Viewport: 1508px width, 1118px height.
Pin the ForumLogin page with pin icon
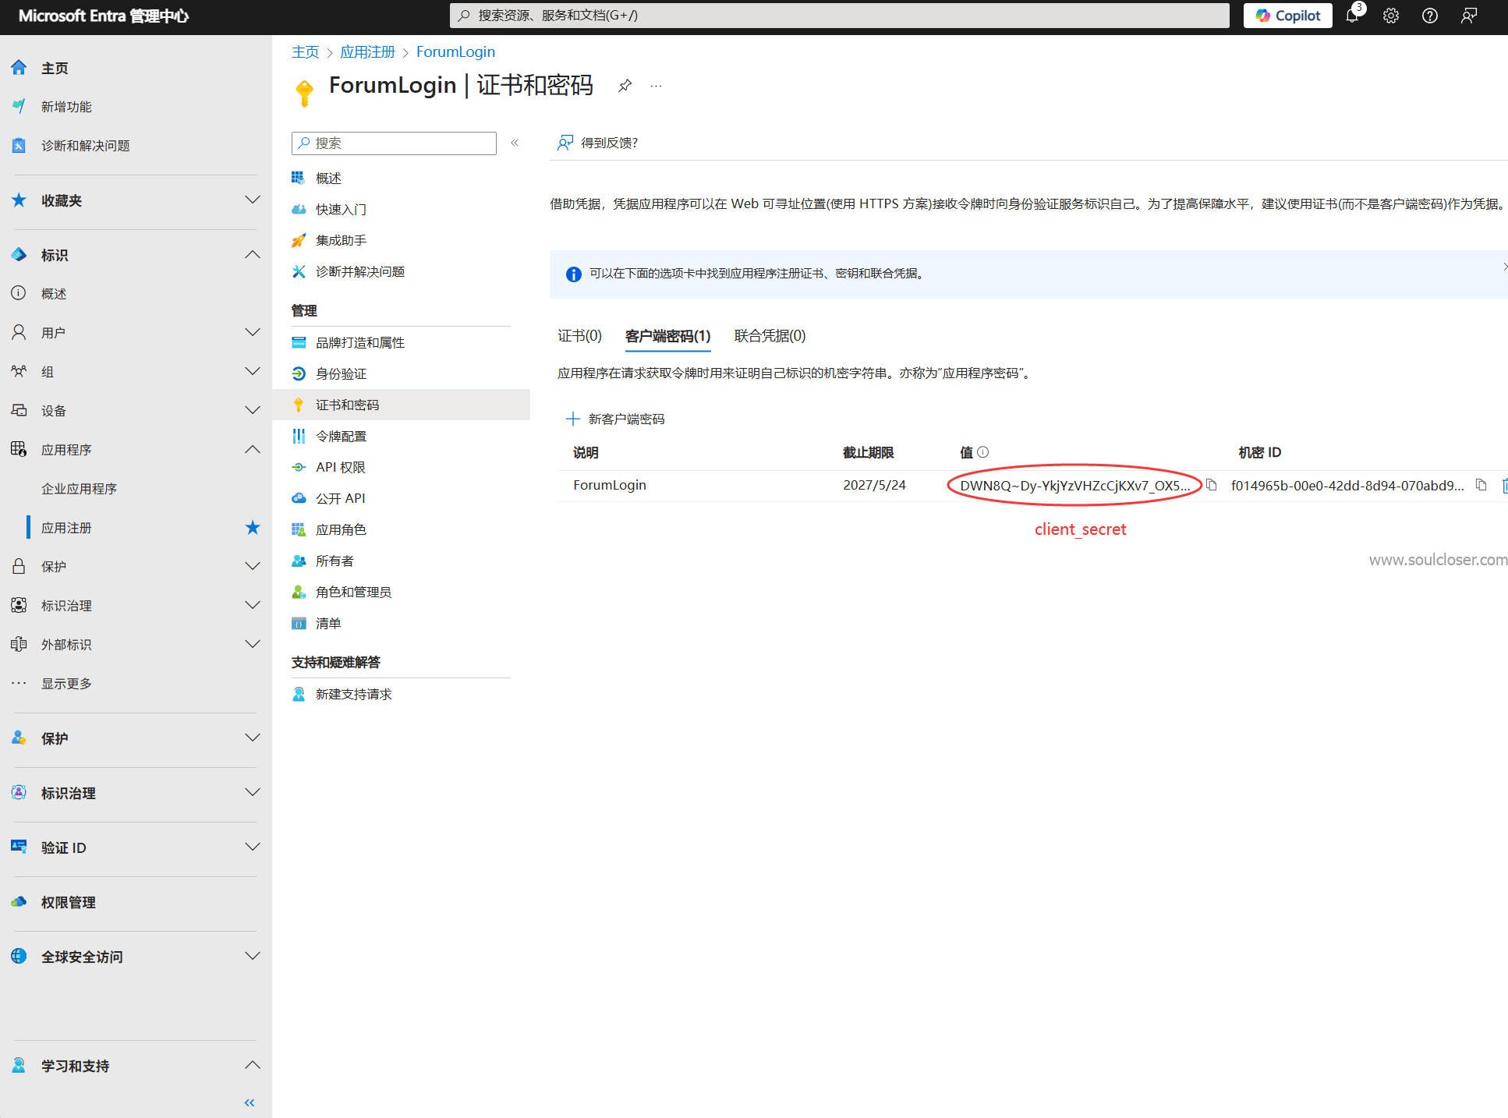tap(625, 86)
